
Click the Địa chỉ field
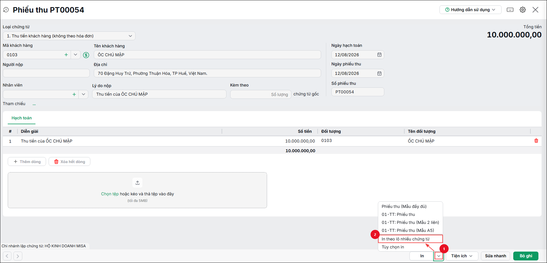coord(207,73)
